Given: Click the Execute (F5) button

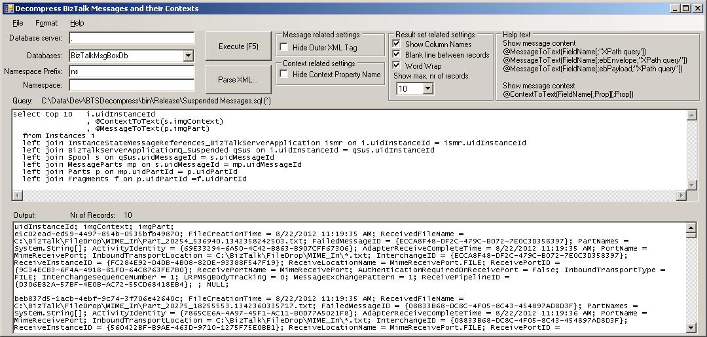Looking at the screenshot, I should click(x=238, y=46).
